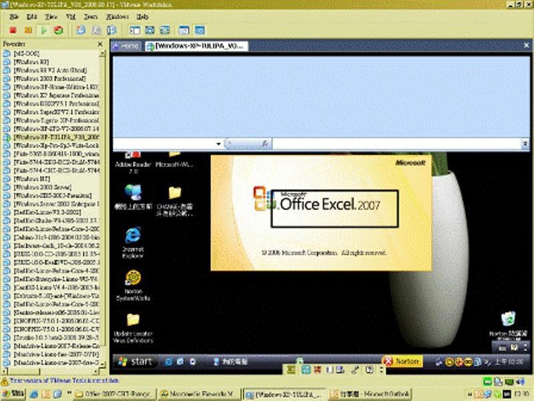This screenshot has height=401, width=534.
Task: Click the Take Snapshot toolbar icon
Action: click(81, 30)
